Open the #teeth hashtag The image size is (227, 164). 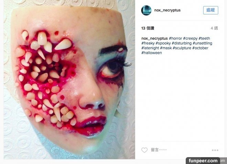point(204,38)
